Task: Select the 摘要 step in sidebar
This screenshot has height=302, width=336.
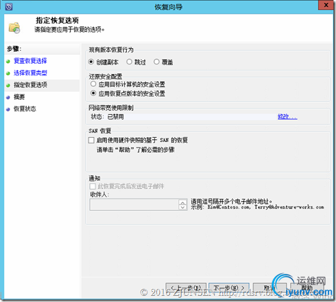Action: pos(19,97)
